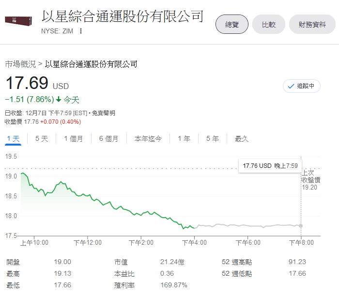Switch to the 比較 compare tab

[268, 24]
